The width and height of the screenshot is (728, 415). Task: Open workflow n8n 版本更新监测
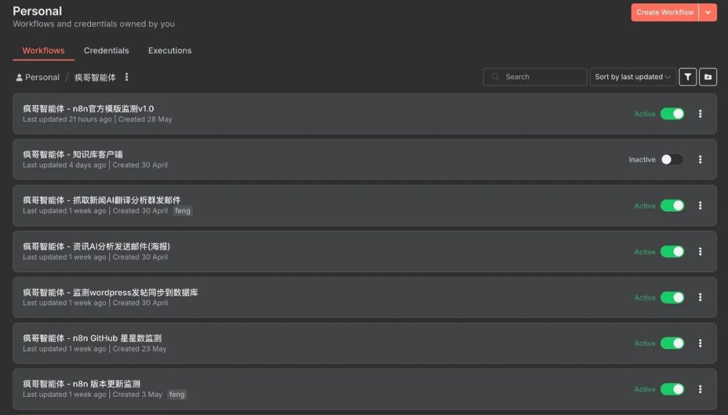tap(82, 384)
